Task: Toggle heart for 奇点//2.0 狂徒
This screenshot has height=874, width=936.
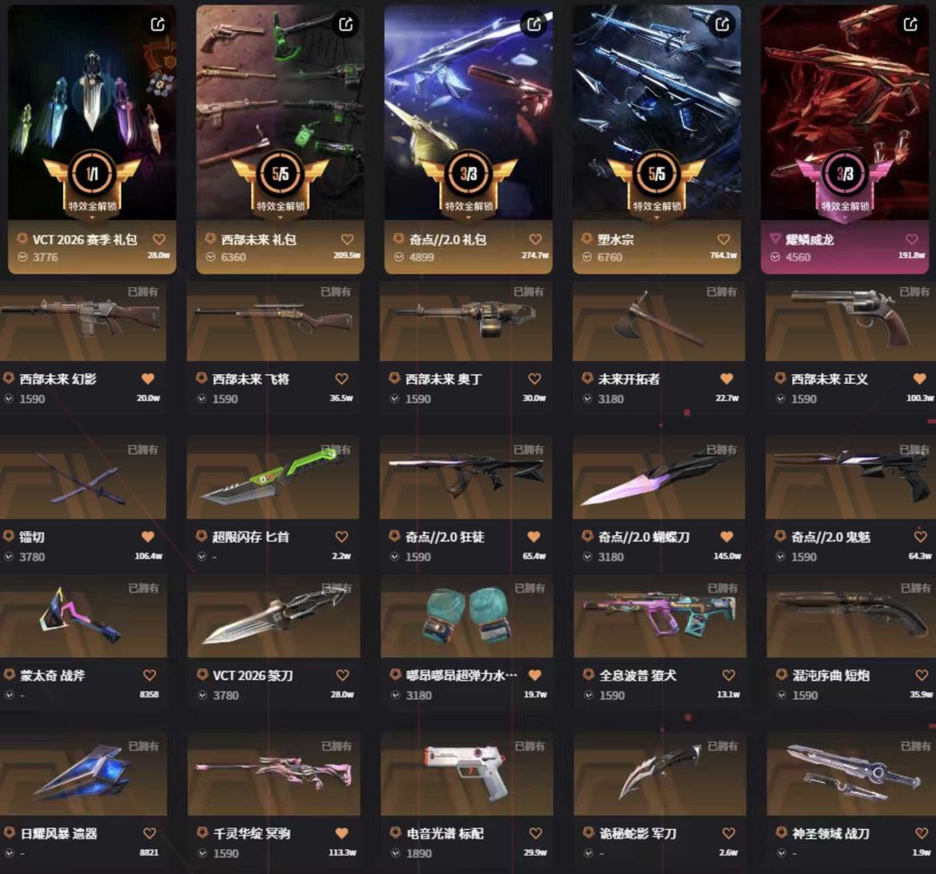Action: click(x=534, y=536)
